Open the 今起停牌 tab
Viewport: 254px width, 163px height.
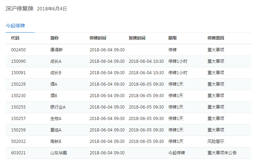click(x=15, y=26)
